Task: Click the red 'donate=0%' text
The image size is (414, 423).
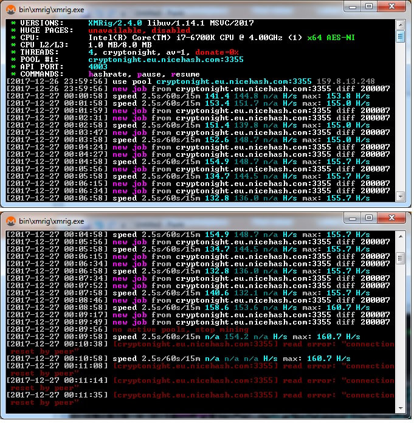Action: (x=217, y=52)
